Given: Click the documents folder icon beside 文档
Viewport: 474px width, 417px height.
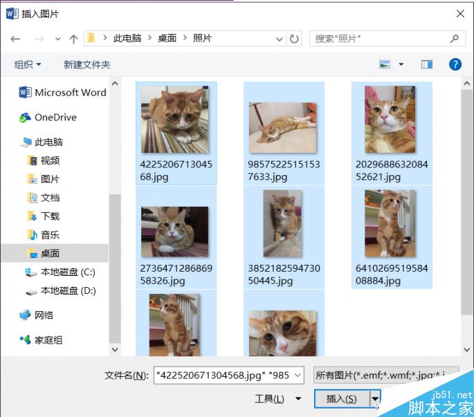Looking at the screenshot, I should 32,198.
